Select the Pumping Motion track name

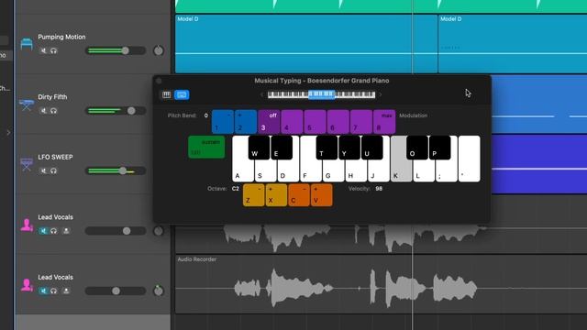(61, 37)
